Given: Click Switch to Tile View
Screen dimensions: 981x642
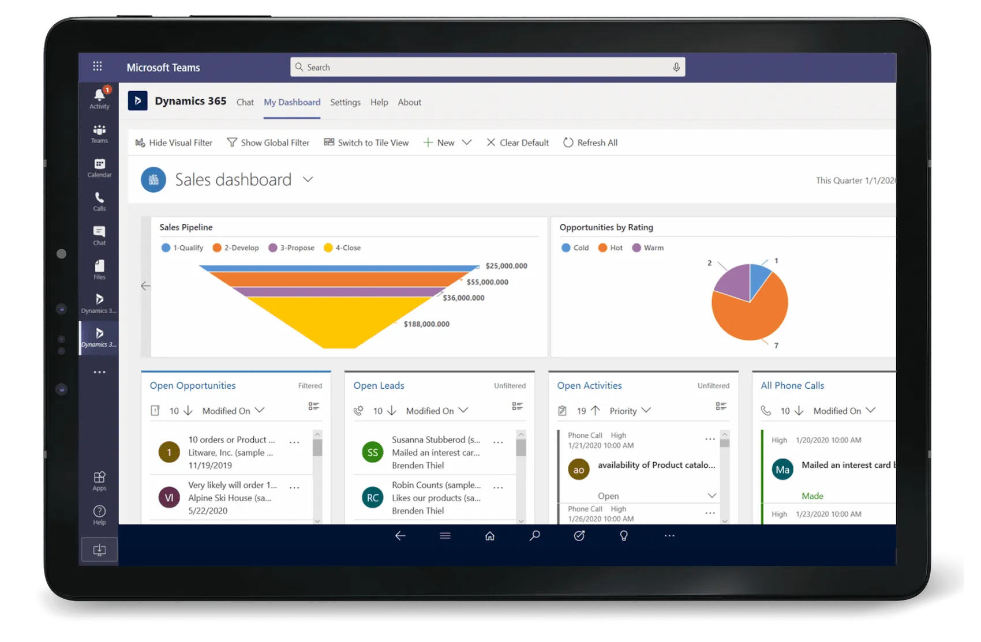Looking at the screenshot, I should click(366, 142).
